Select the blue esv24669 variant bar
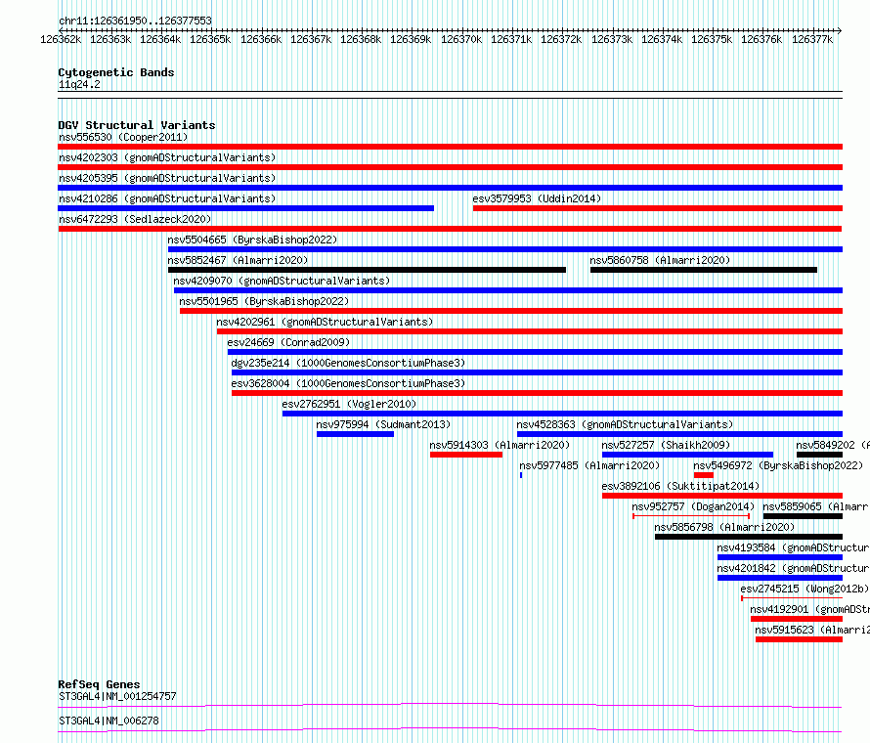Screen dimensions: 870x743 coord(535,352)
